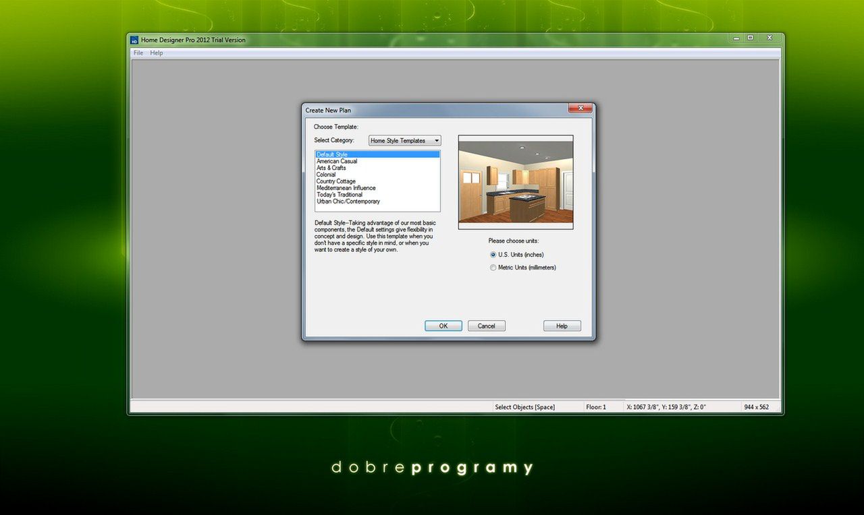Viewport: 864px width, 515px height.
Task: Choose Mediterranean Influence template
Action: coord(377,188)
